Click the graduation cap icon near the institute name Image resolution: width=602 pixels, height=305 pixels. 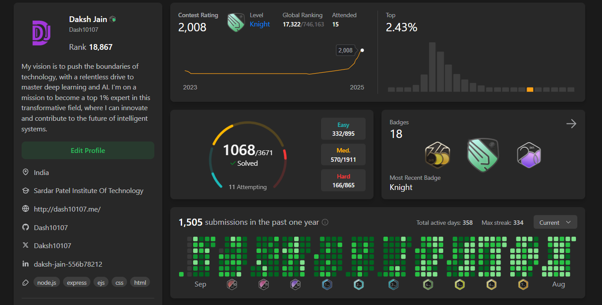[25, 190]
